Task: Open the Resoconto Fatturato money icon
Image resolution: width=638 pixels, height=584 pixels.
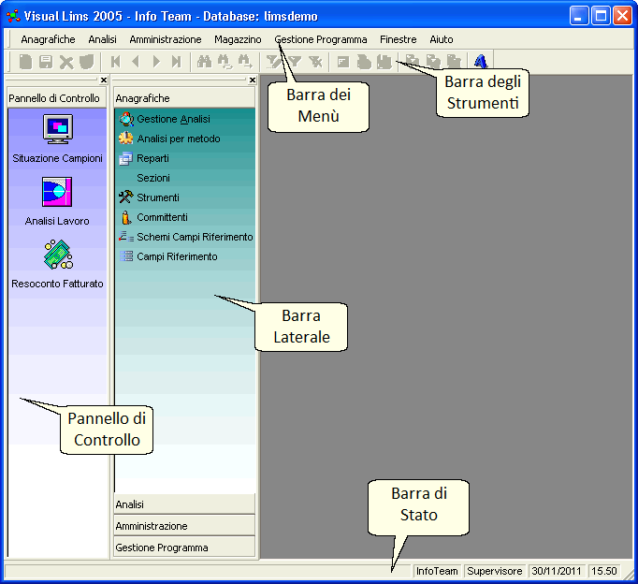Action: [x=57, y=255]
